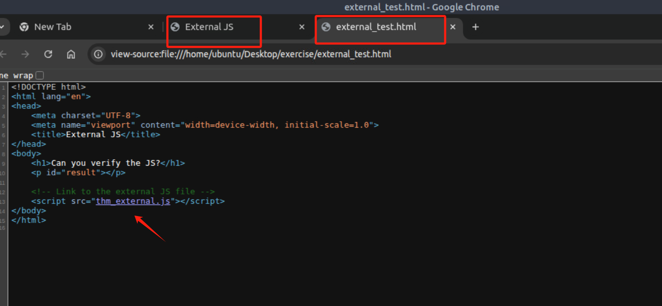Click the opening <head> tag line
Screen dimensions: 662x306
26,106
